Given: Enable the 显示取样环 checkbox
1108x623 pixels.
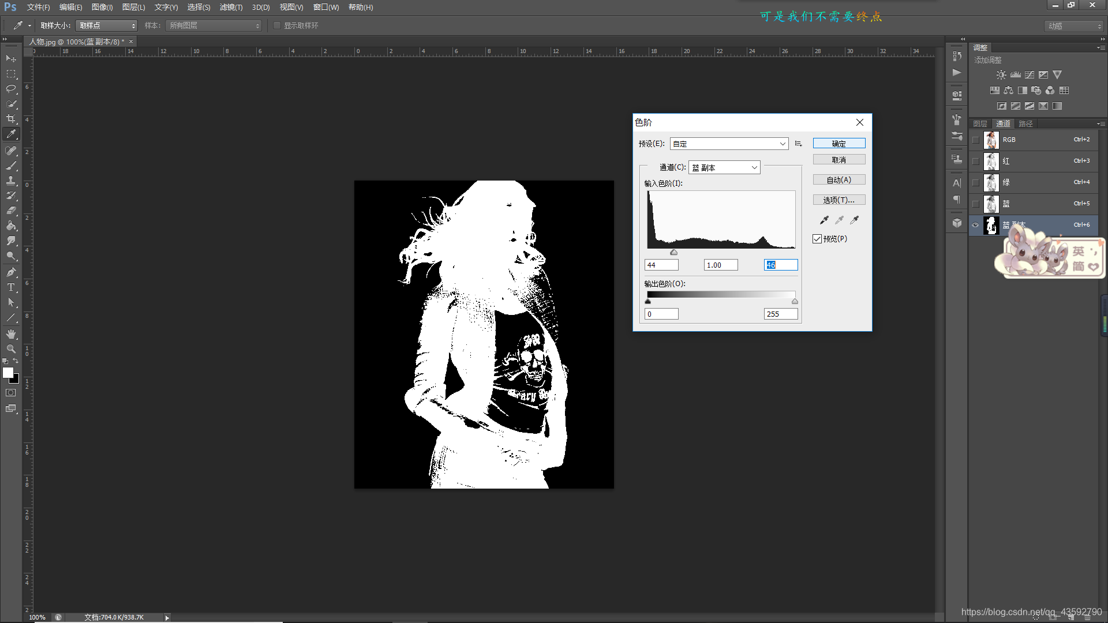Looking at the screenshot, I should pyautogui.click(x=277, y=25).
